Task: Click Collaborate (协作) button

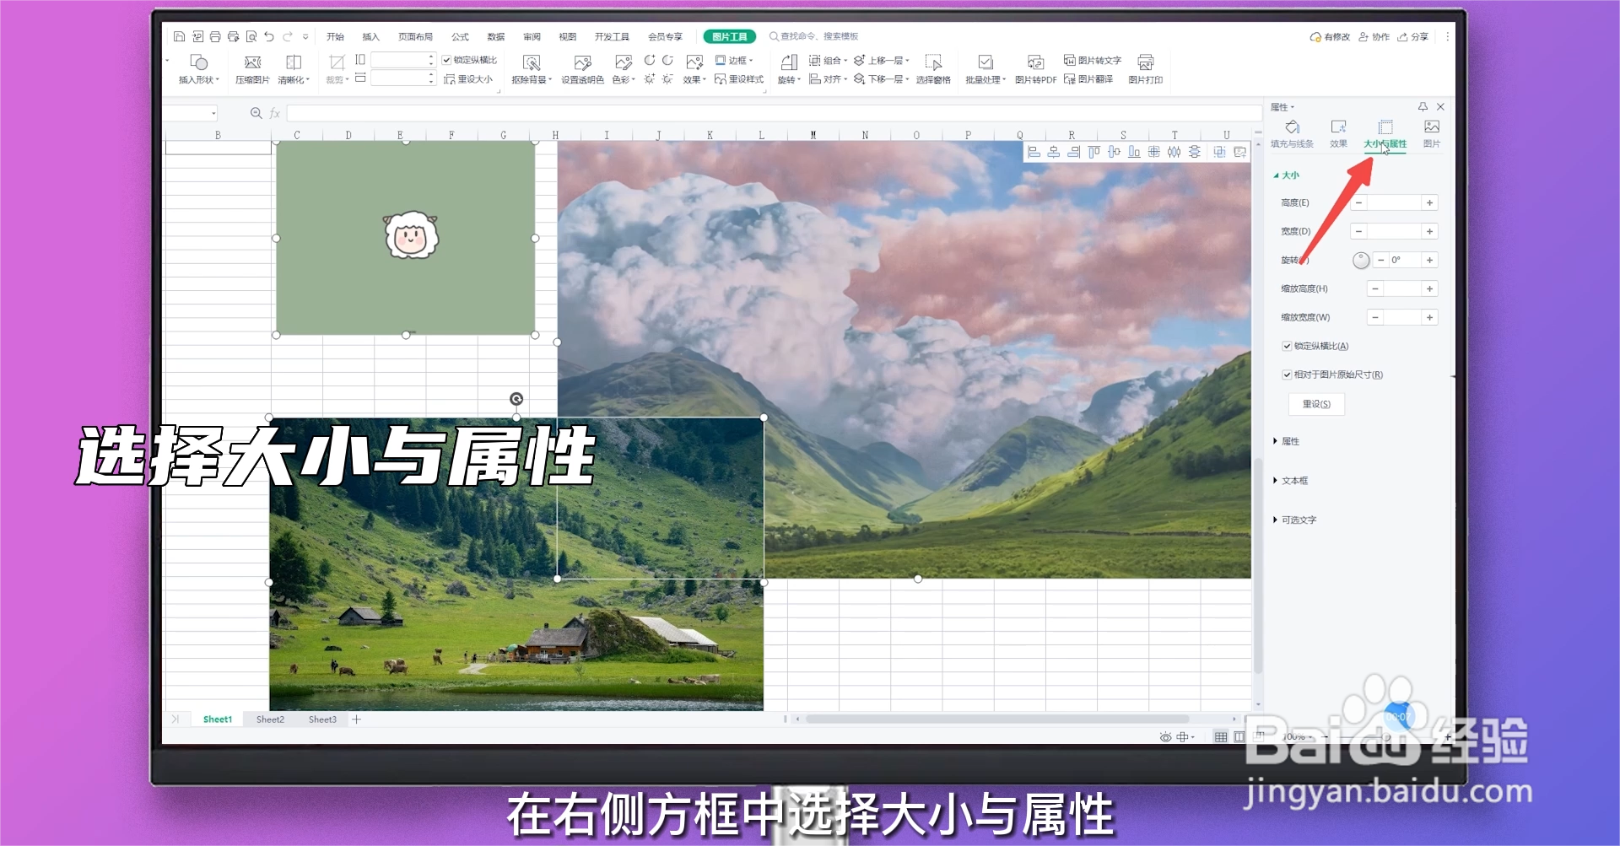Action: (1374, 36)
